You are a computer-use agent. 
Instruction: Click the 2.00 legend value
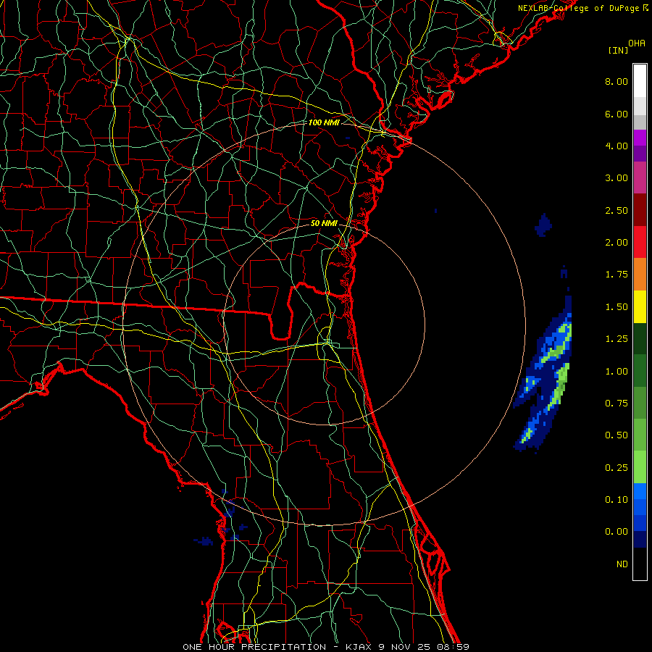pyautogui.click(x=617, y=243)
